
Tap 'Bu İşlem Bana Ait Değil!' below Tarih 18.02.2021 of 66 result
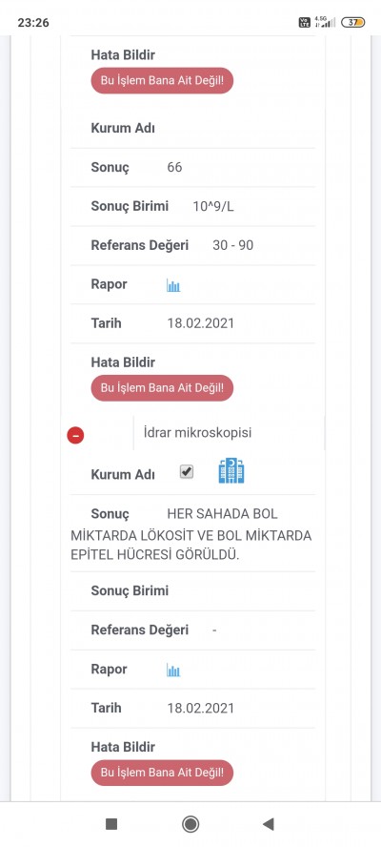point(162,388)
